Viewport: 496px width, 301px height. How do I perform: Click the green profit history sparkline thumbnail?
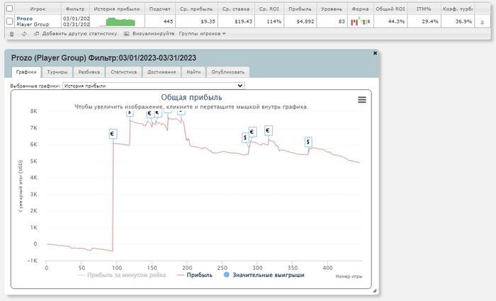point(117,21)
